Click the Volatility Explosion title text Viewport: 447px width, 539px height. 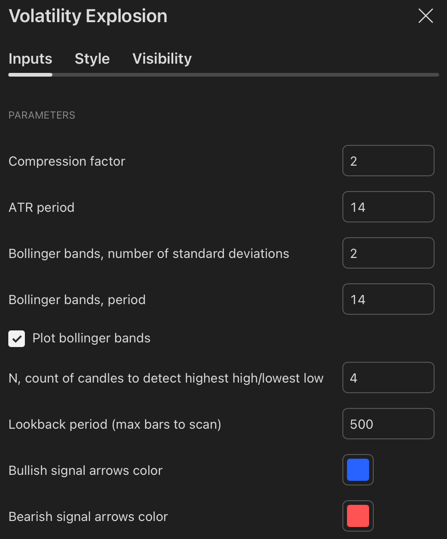[x=88, y=16]
